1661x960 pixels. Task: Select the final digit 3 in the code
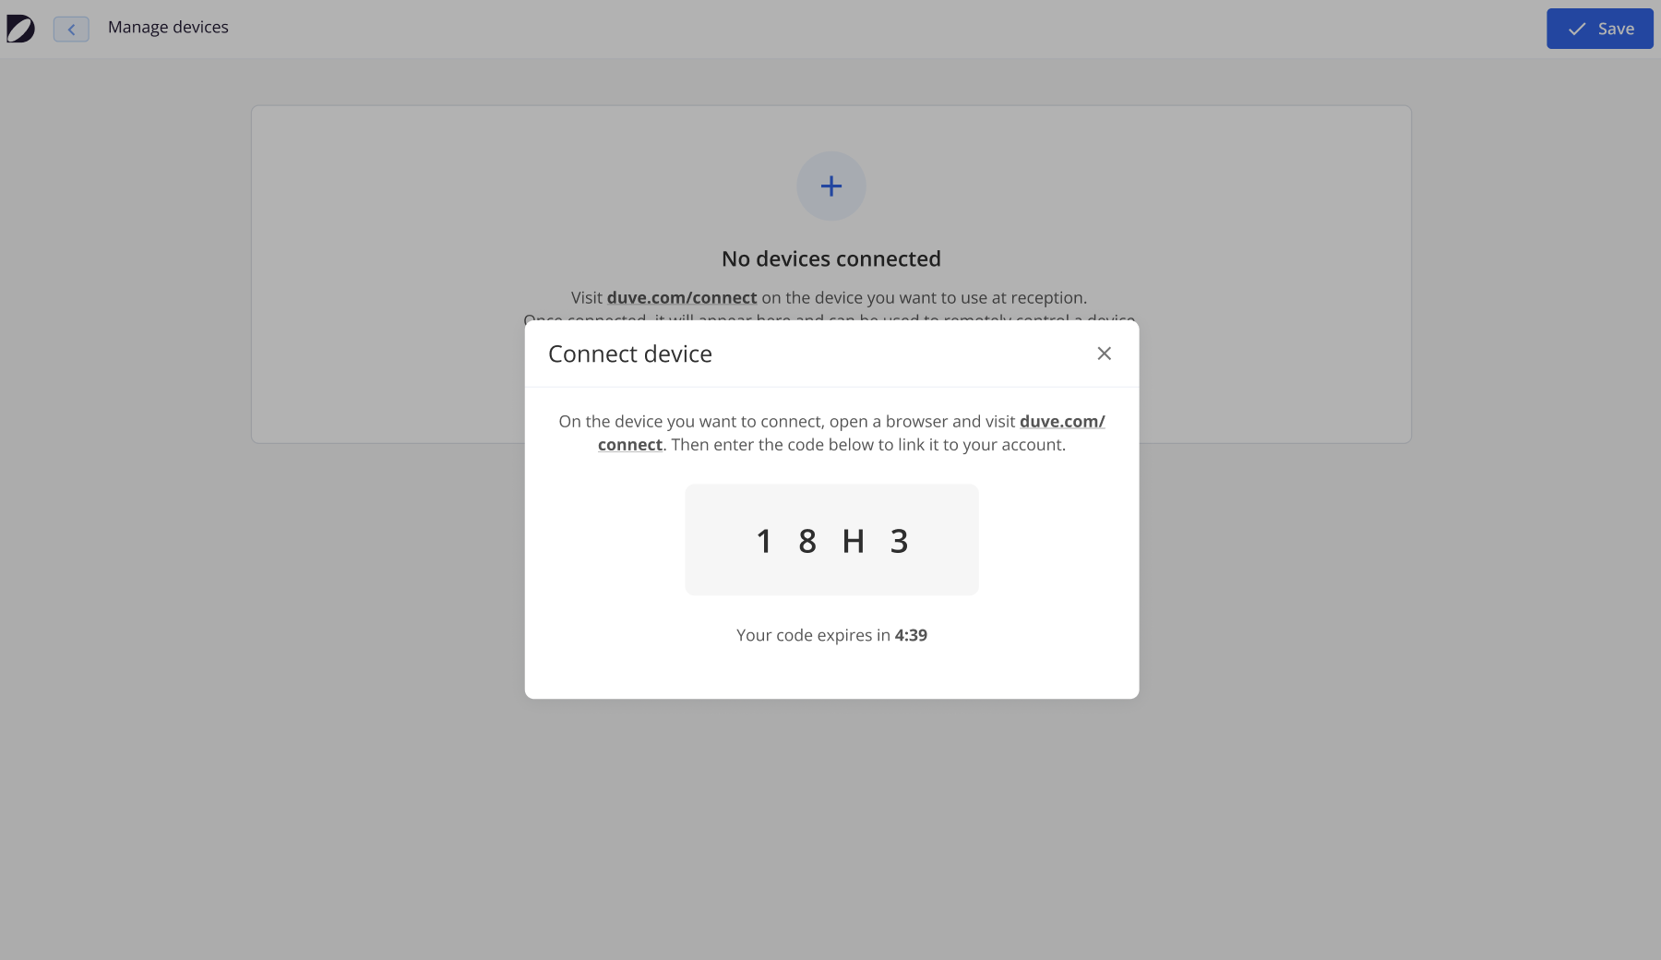(899, 541)
